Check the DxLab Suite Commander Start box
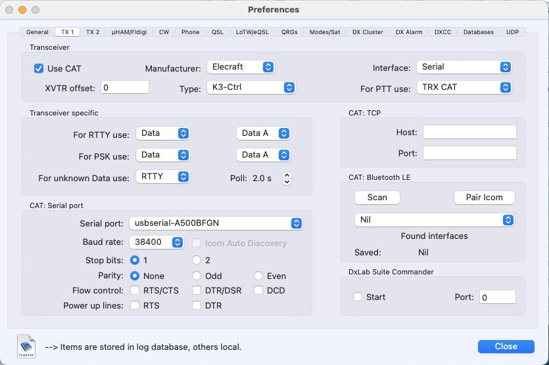The height and width of the screenshot is (365, 549). (358, 297)
